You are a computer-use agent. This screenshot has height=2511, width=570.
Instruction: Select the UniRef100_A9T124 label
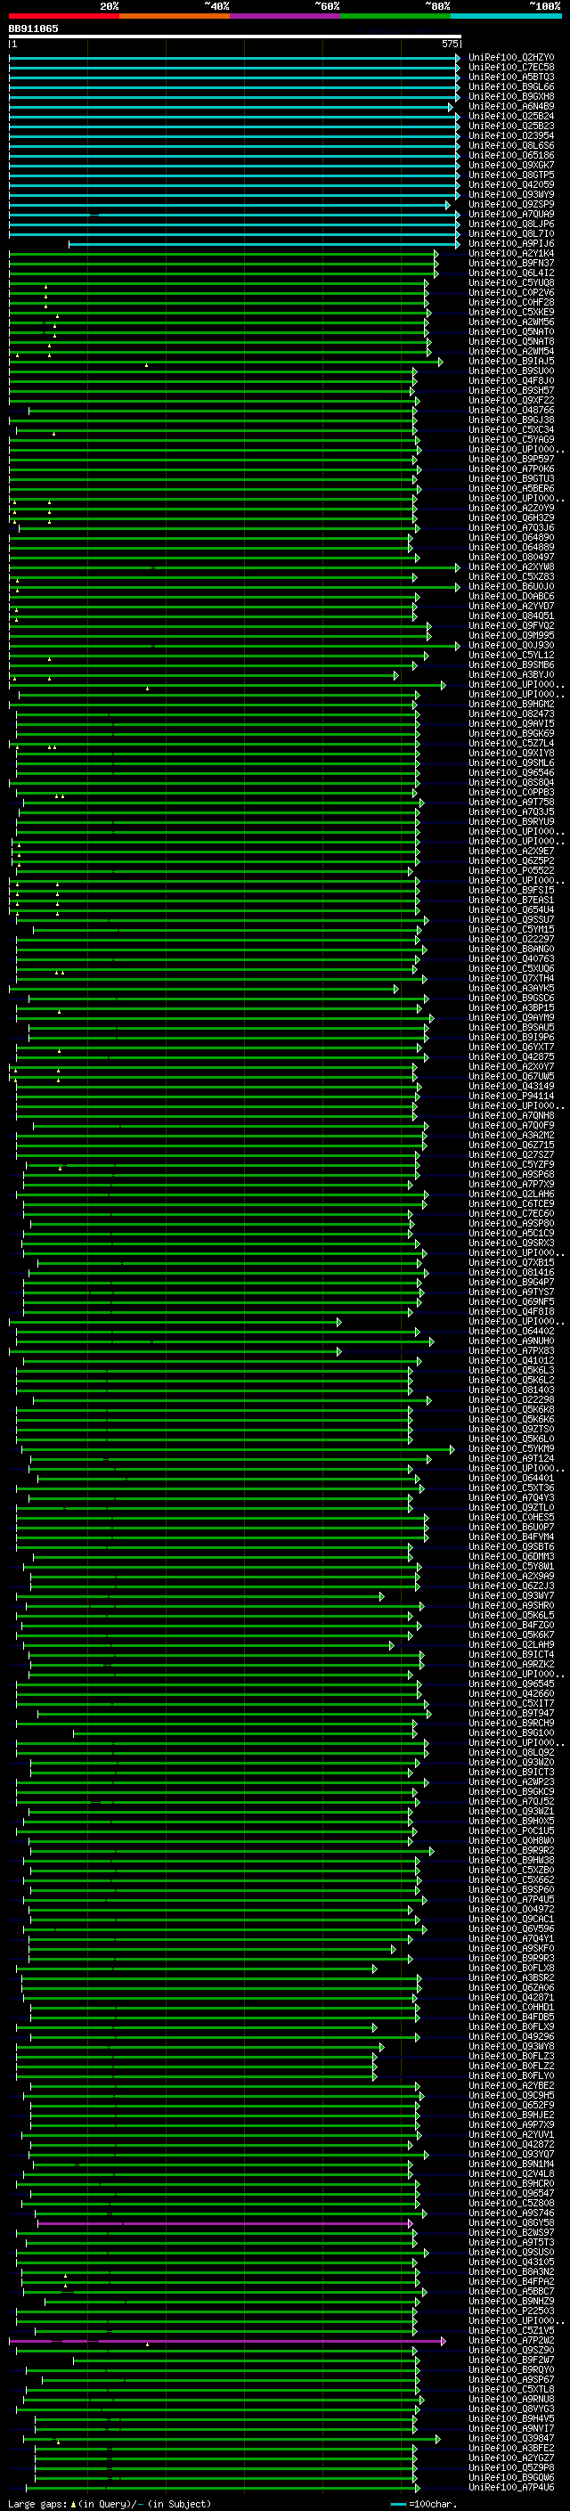coord(511,1458)
